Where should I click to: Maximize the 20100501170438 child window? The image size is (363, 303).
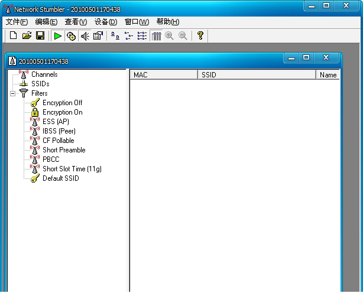[x=306, y=58]
